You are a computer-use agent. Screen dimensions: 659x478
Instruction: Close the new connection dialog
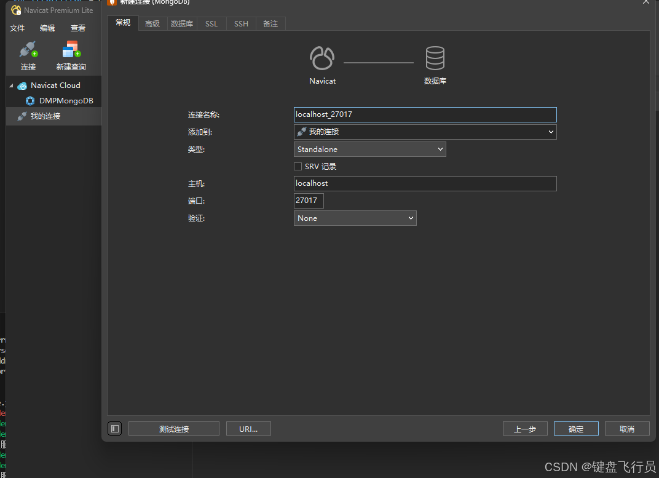(646, 2)
